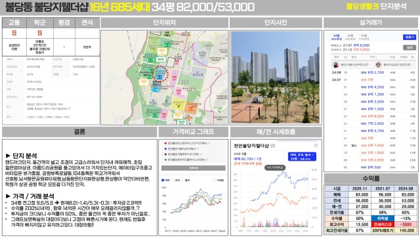The width and height of the screenshot is (420, 237).
Task: Select the 34평 size tab
Action: click(x=337, y=37)
